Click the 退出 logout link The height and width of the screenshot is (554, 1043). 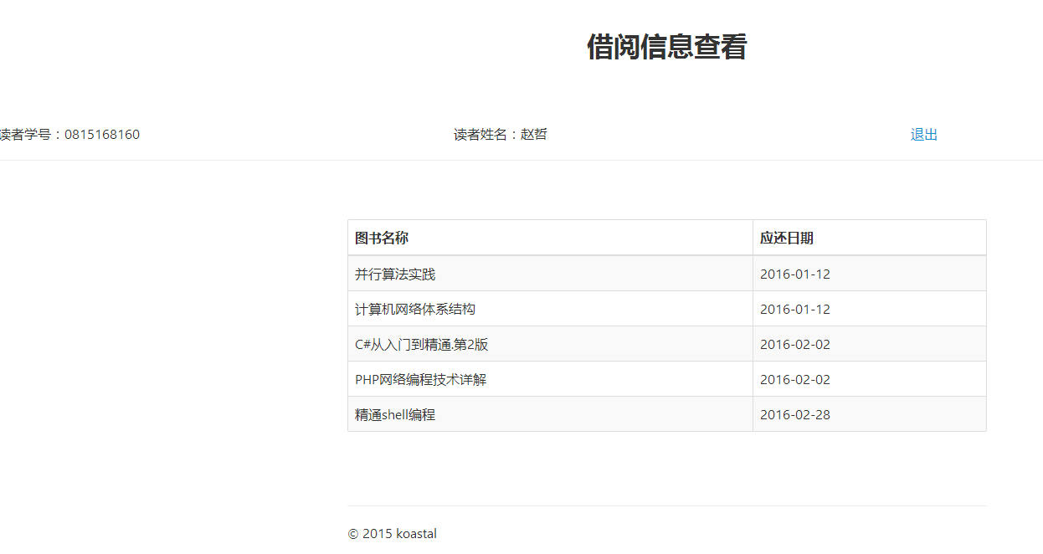[923, 135]
